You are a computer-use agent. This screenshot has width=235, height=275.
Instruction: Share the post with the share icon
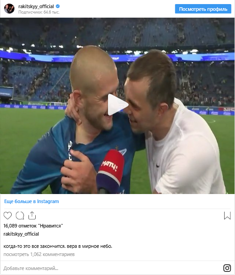click(32, 216)
